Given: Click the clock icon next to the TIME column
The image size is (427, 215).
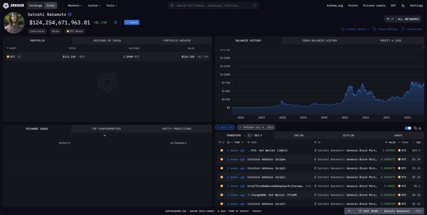Looking at the screenshot, I should point(228,142).
